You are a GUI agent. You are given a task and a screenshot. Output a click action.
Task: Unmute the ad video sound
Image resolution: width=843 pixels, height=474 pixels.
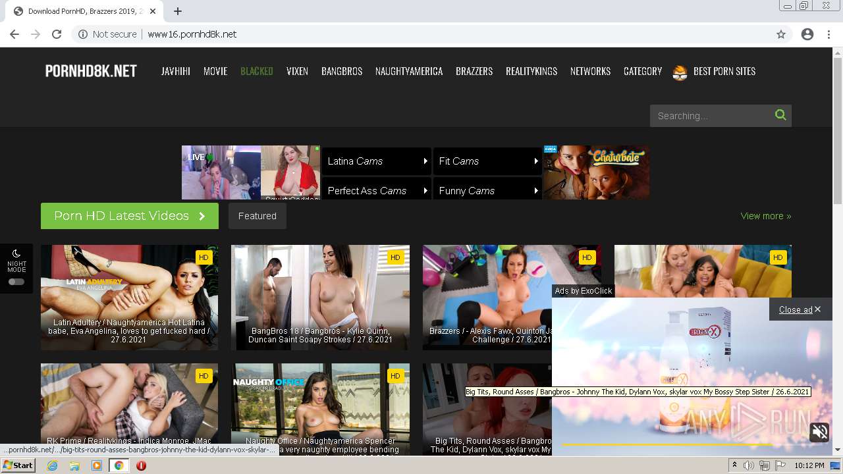(820, 432)
